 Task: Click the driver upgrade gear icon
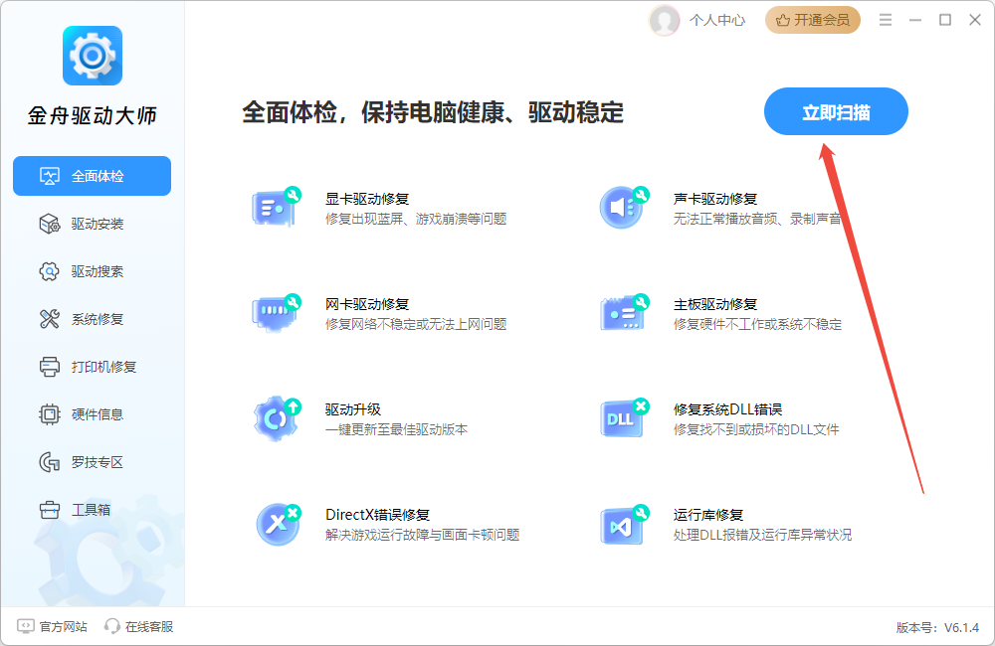[x=275, y=418]
